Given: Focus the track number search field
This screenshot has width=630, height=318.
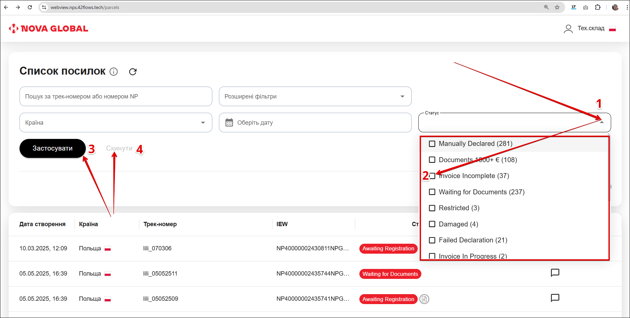Looking at the screenshot, I should point(116,96).
